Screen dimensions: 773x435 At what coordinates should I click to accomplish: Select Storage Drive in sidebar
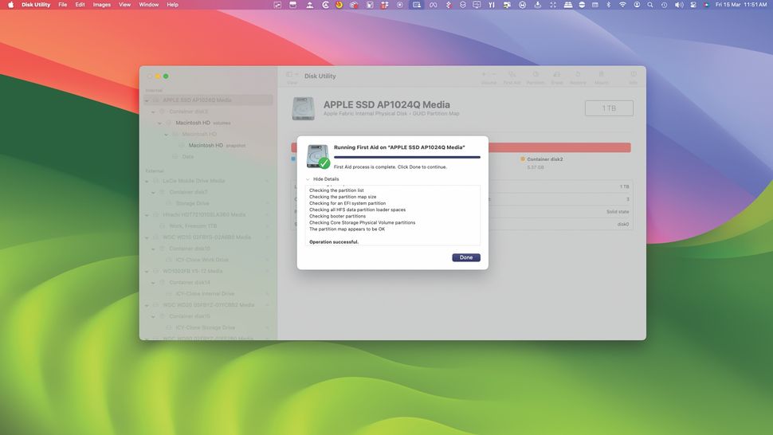point(192,203)
